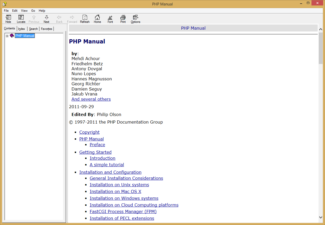
Task: Open the File menu
Action: (x=6, y=11)
